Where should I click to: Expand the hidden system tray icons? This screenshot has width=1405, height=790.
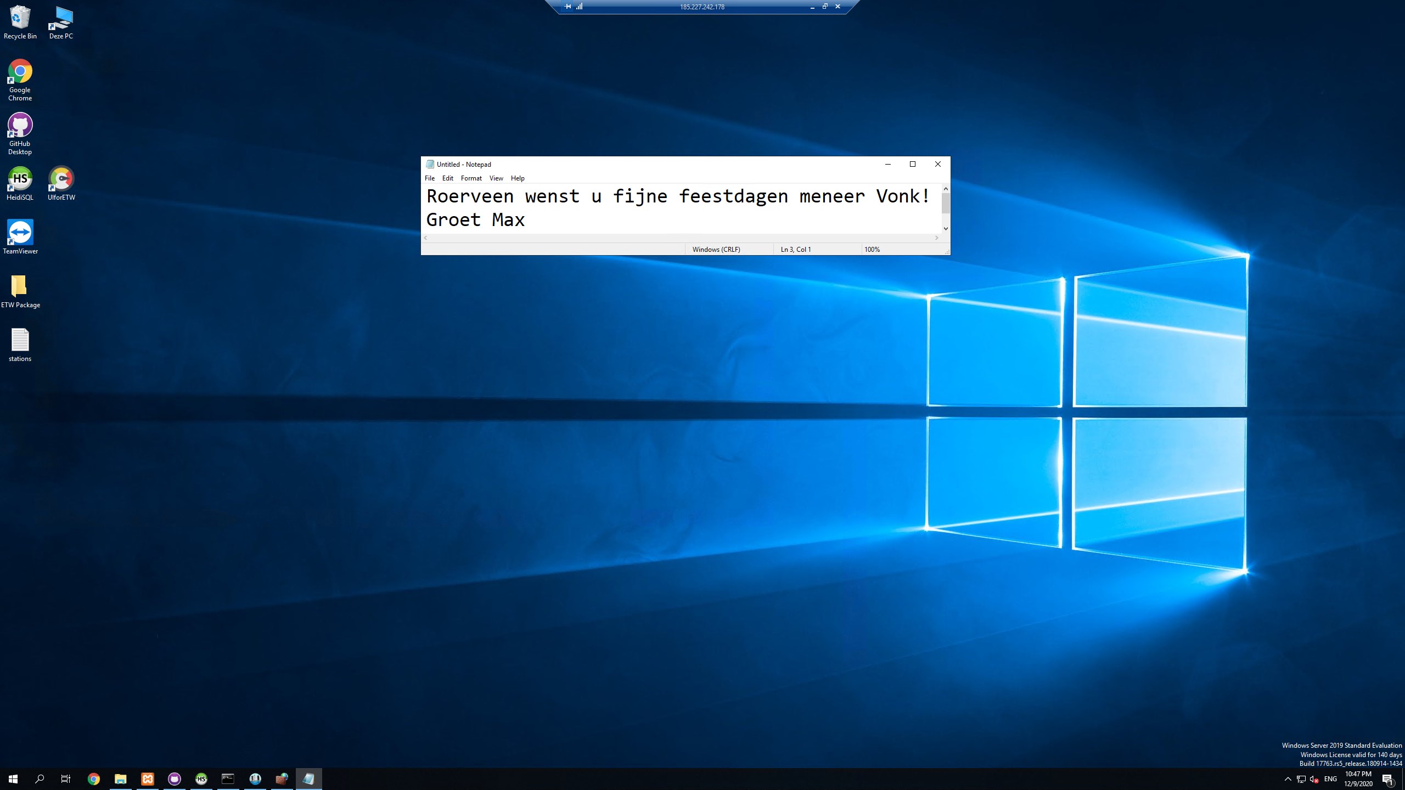pyautogui.click(x=1288, y=779)
